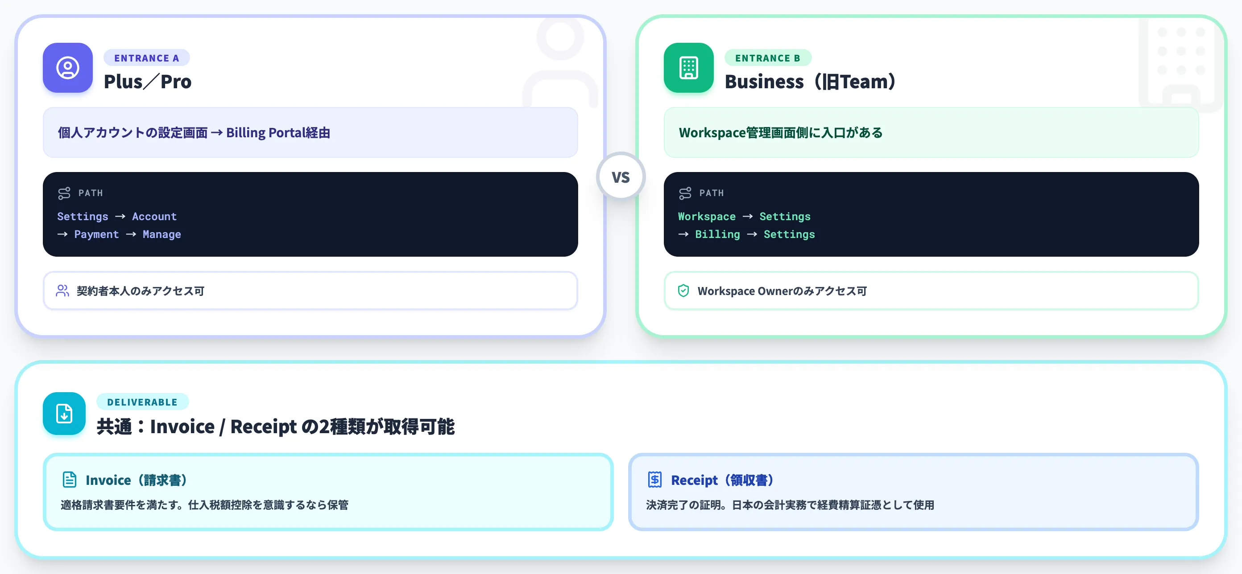Click the path icon in the Plus/Pro PATH box

64,193
